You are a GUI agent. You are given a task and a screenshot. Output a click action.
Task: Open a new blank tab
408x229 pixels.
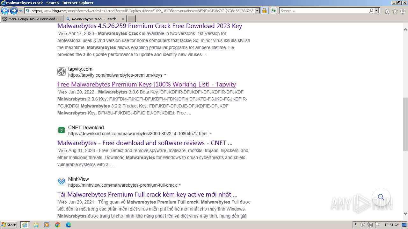tap(131, 19)
